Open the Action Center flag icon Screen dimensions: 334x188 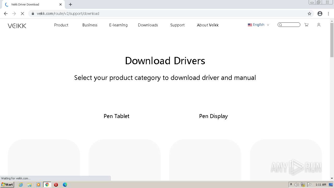tap(309, 185)
